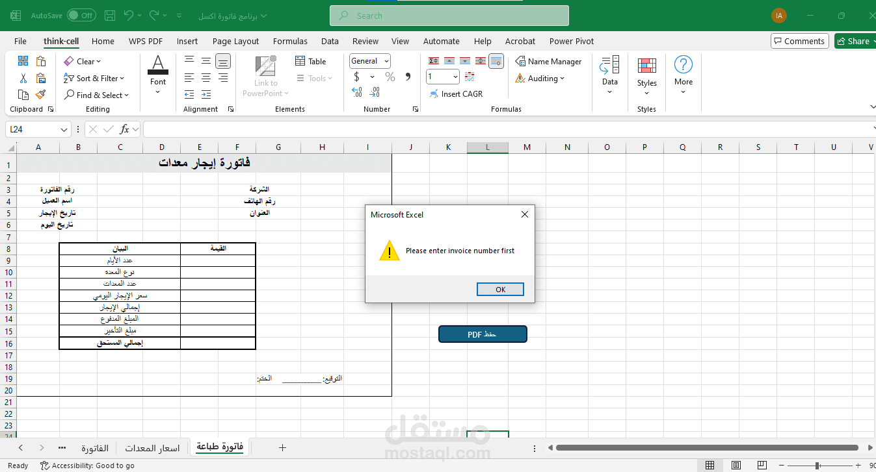Click the Undo arrow icon
The height and width of the screenshot is (472, 876).
(129, 15)
